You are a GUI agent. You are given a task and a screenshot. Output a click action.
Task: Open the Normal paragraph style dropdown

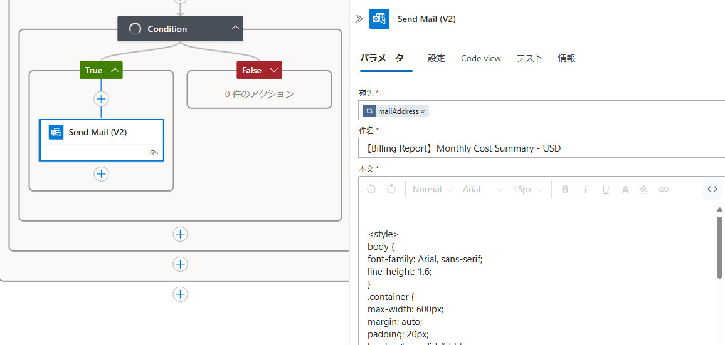(x=433, y=189)
